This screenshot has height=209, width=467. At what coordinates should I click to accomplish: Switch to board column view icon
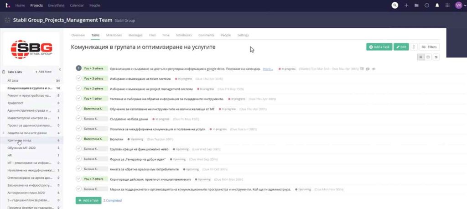tap(428, 57)
